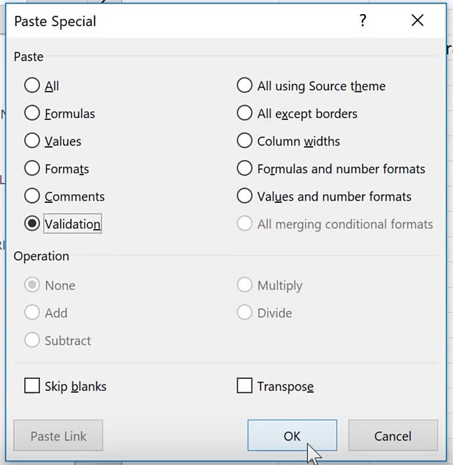Close the Paste Special dialog window
This screenshot has width=453, height=465.
point(417,22)
